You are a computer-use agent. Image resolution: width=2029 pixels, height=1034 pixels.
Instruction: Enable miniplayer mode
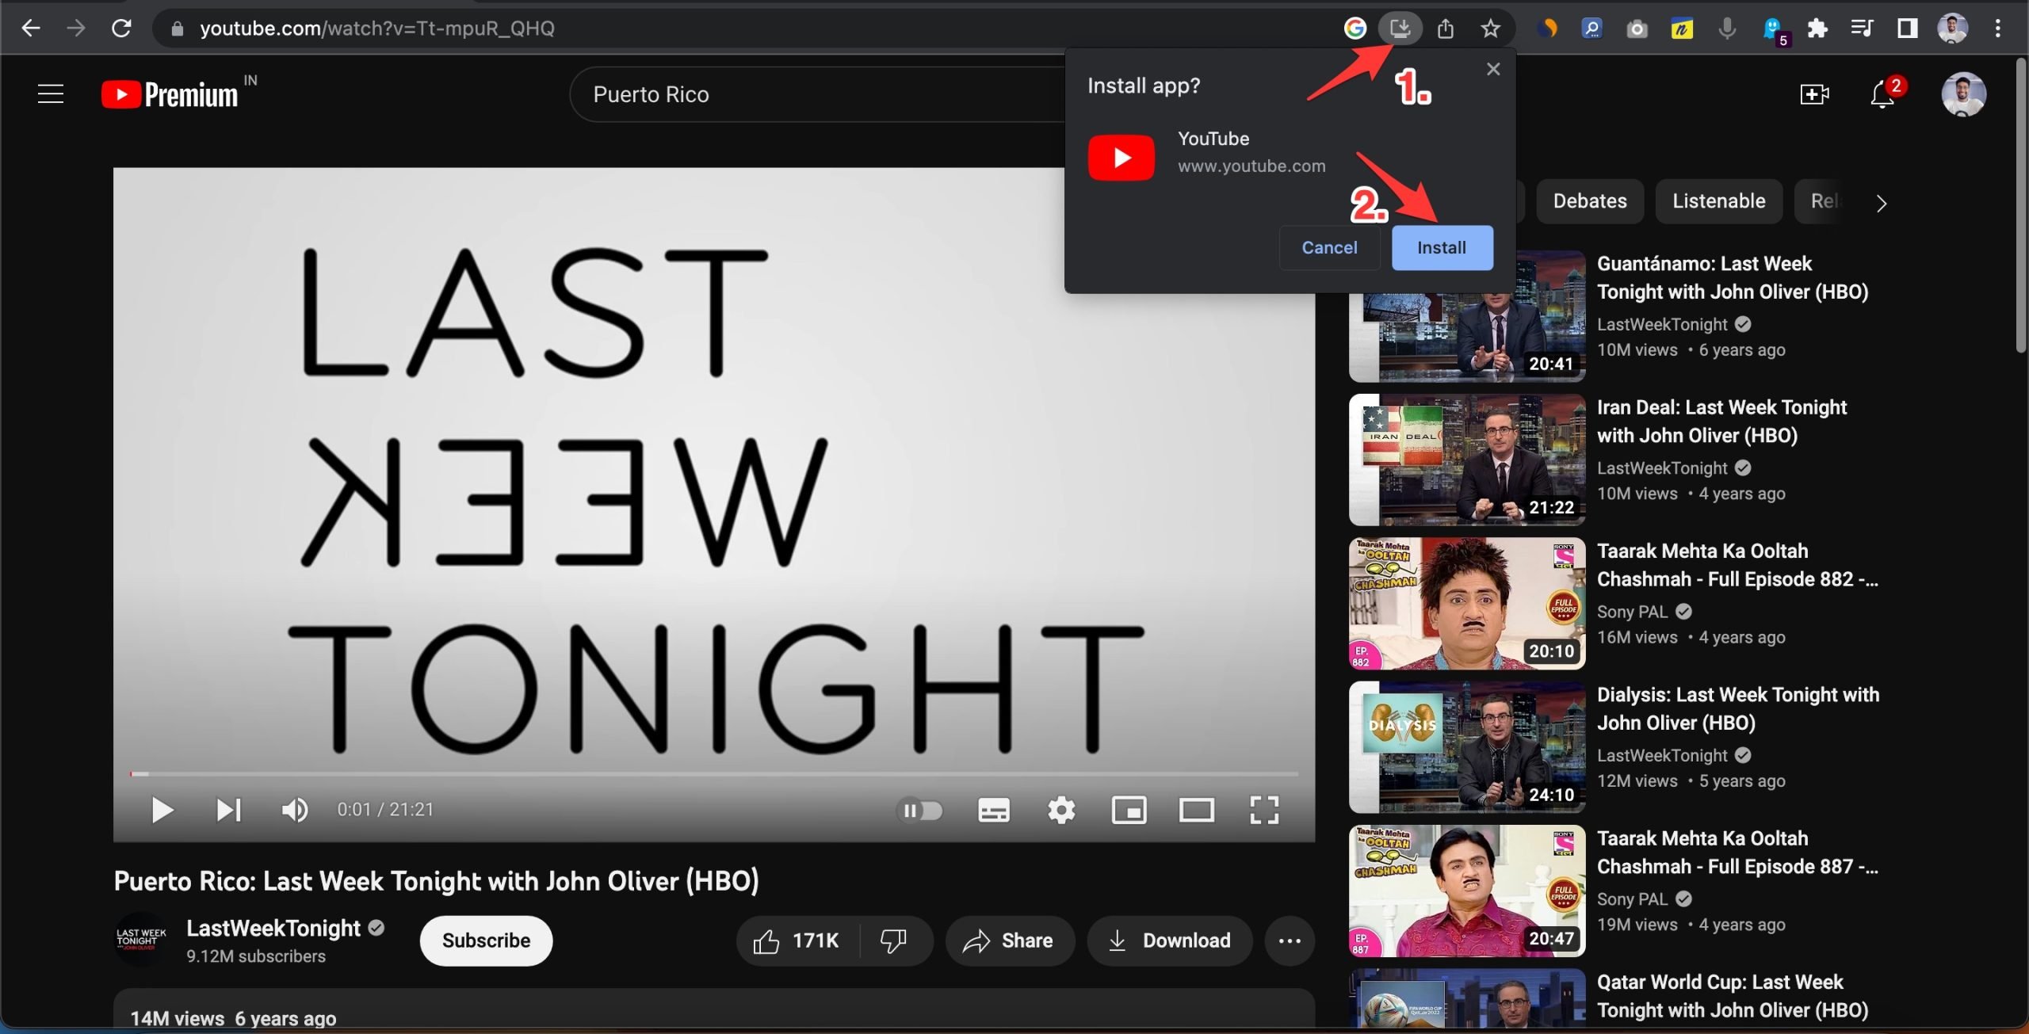tap(1129, 810)
